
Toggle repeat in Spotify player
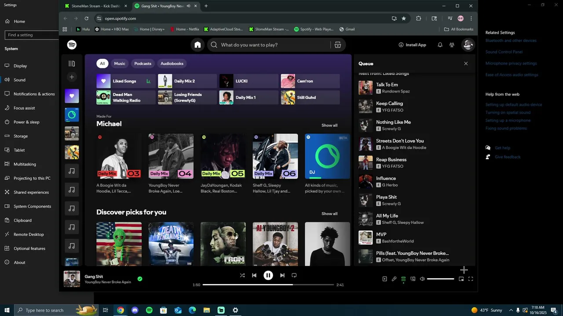(294, 276)
